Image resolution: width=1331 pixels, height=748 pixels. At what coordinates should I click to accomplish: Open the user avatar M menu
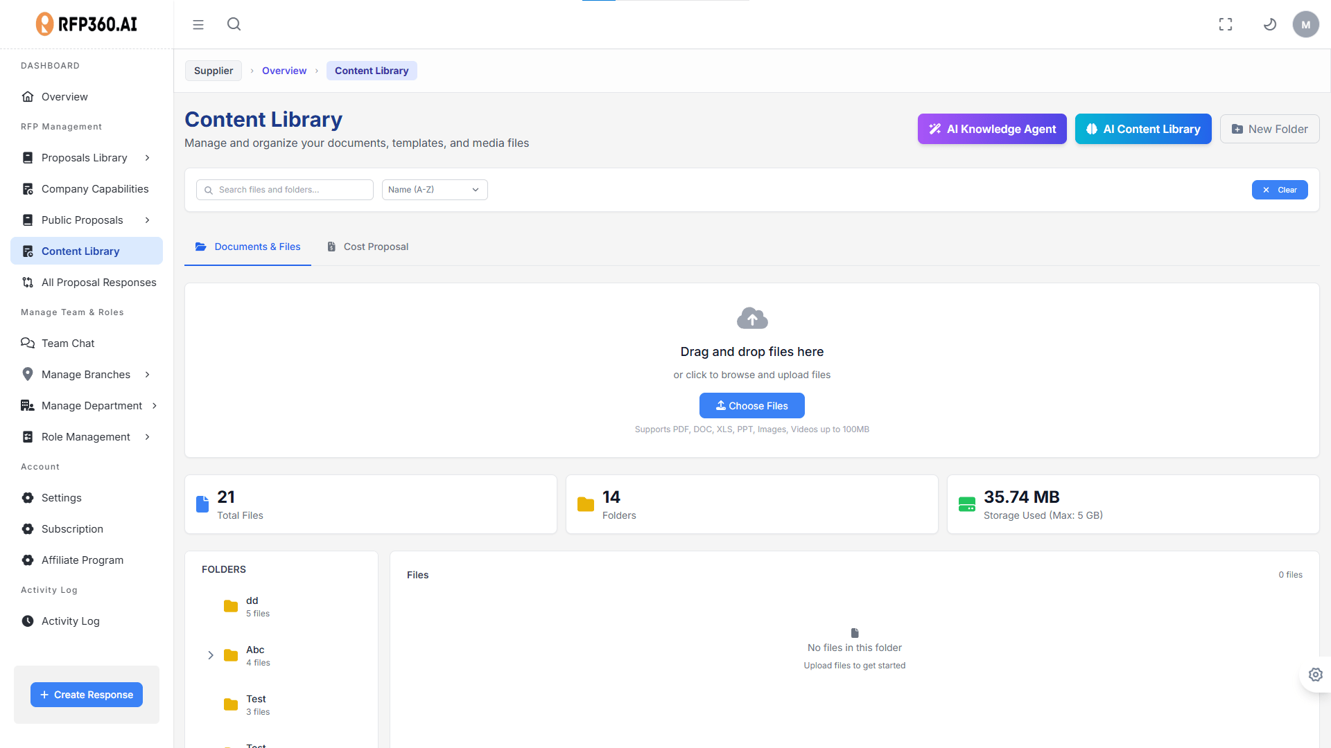1305,24
